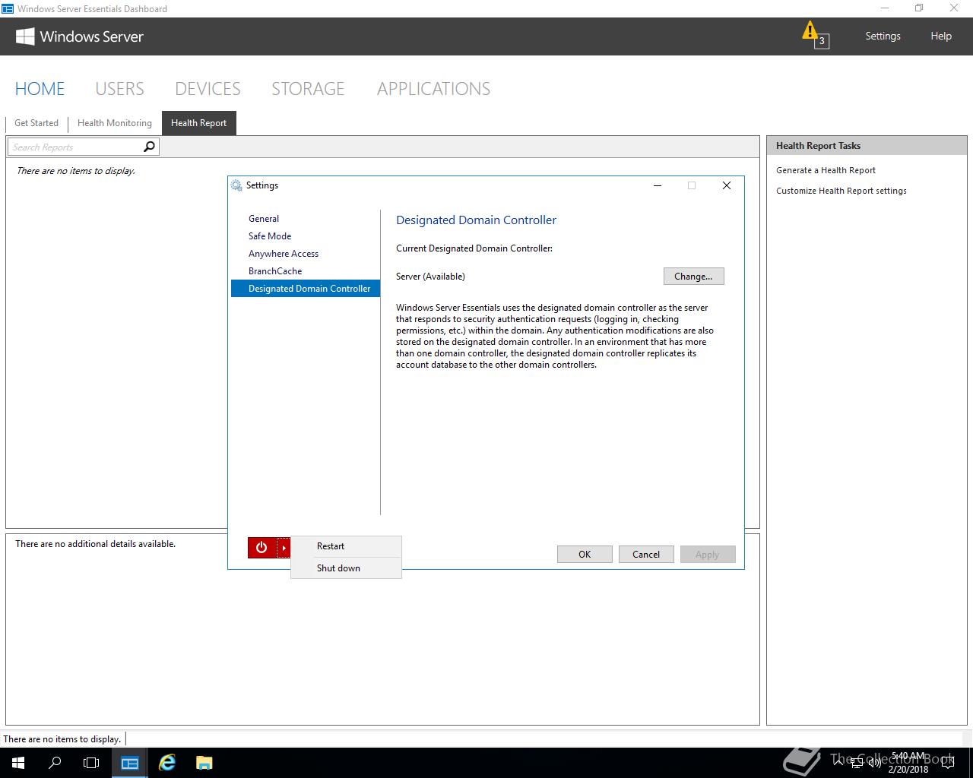The width and height of the screenshot is (973, 778).
Task: Click OK in Settings dialog
Action: tap(585, 555)
